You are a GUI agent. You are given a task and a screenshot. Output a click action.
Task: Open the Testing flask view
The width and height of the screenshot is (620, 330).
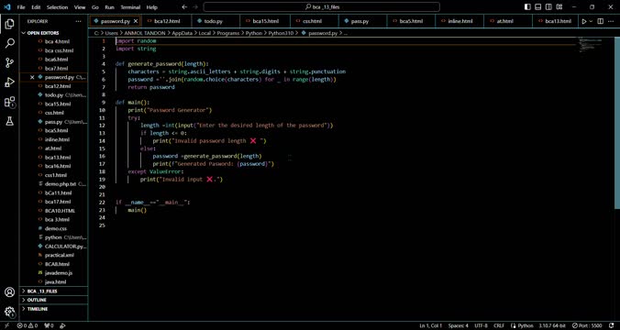(x=9, y=121)
